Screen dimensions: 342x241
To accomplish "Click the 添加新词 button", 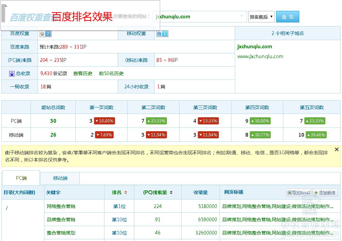I will tap(325, 192).
